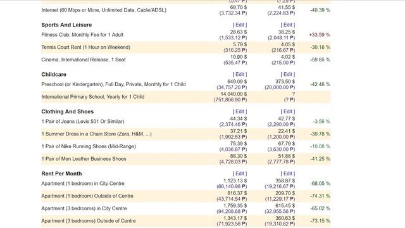Click 1 bedroom City Centre rent 1,123.13 $
Screen dimensions: 405x228
point(235,180)
